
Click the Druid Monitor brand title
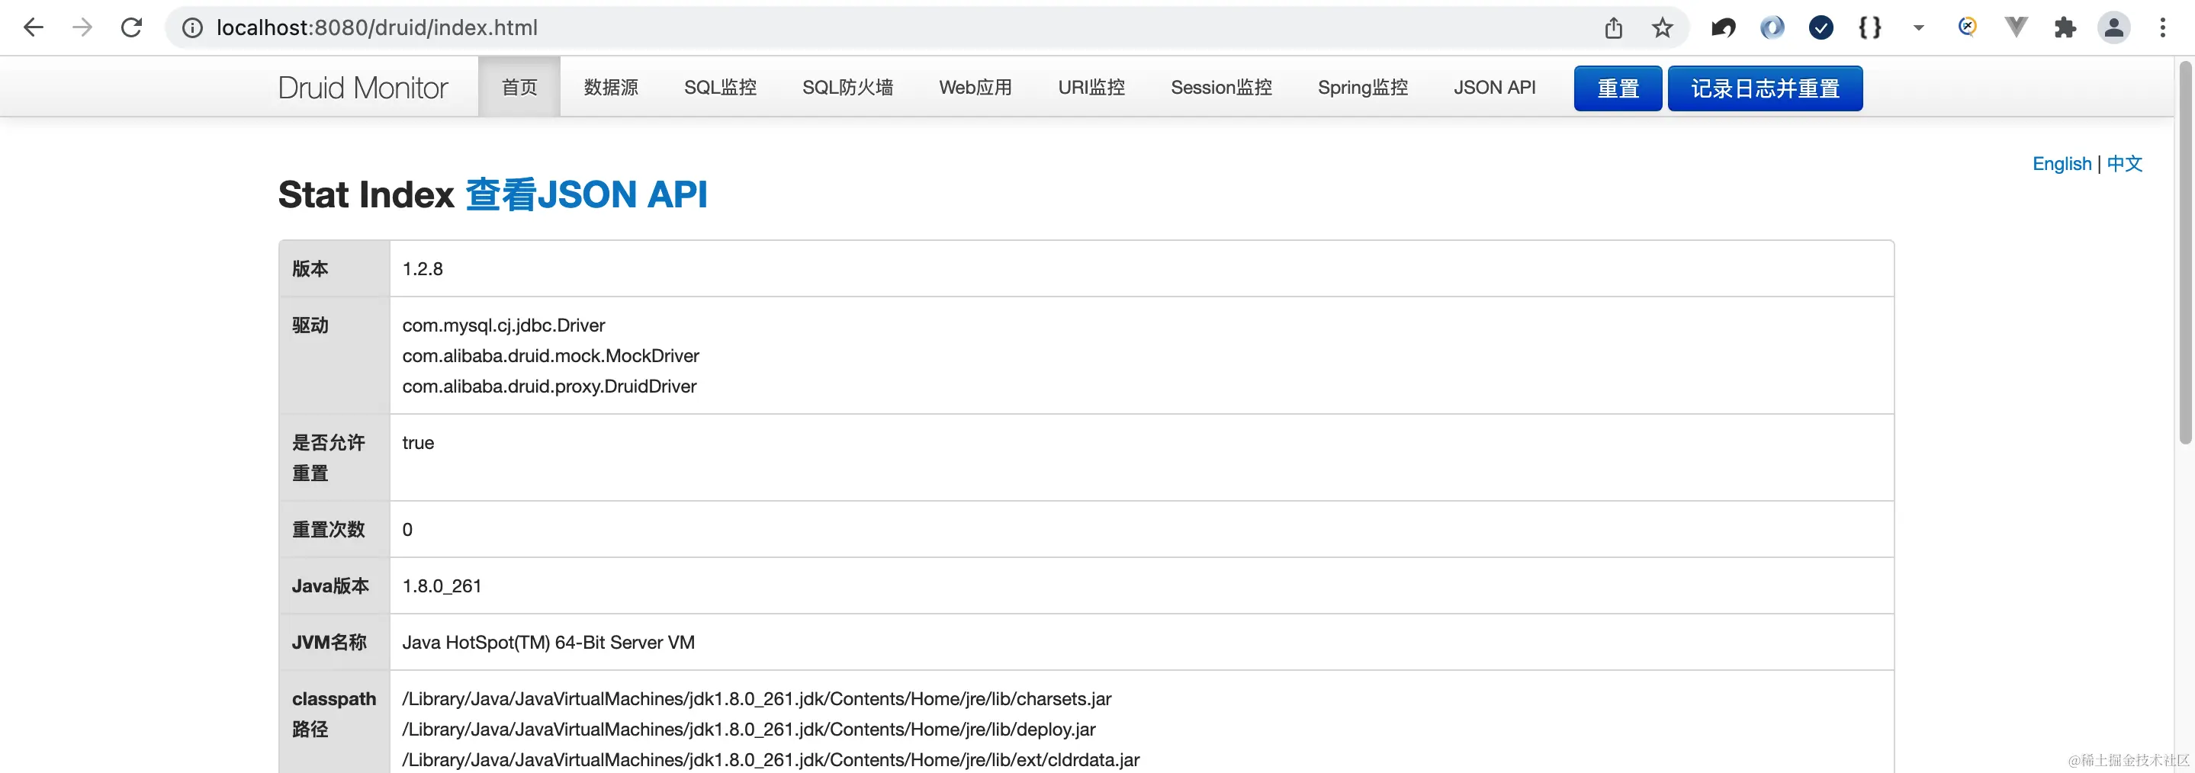point(363,87)
